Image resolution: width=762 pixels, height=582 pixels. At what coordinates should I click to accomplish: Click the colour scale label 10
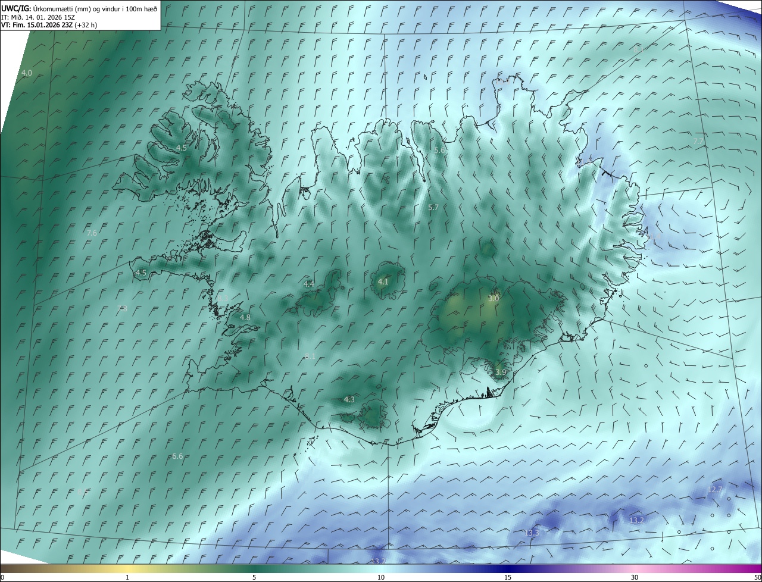pos(381,577)
